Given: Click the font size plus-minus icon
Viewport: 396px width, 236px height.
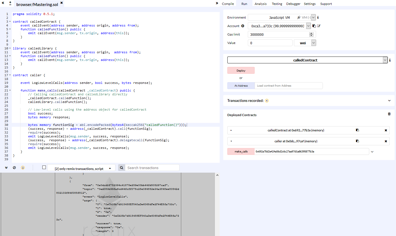Looking at the screenshot, I should pos(10,3).
